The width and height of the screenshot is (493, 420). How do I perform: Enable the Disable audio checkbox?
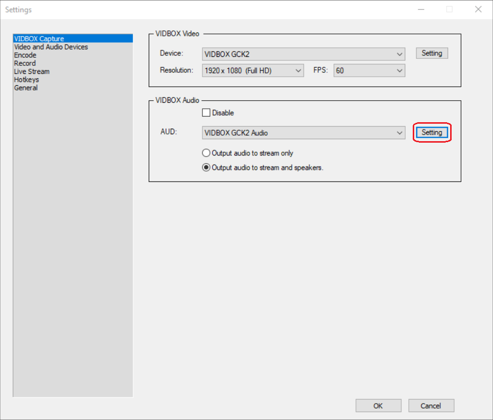point(206,112)
